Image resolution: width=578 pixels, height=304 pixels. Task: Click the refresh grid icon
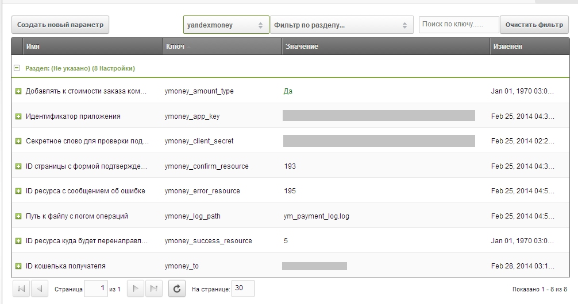click(x=177, y=289)
